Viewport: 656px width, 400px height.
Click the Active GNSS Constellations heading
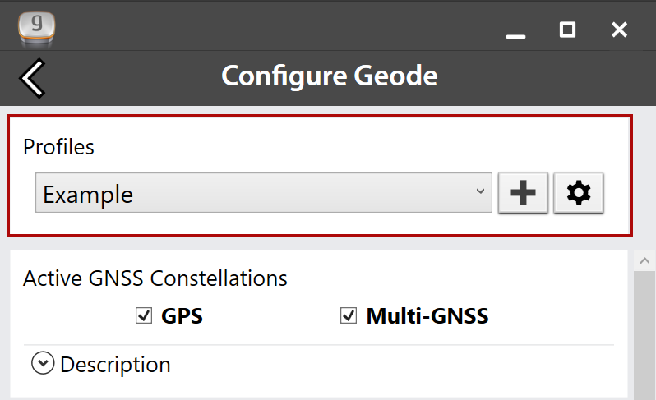tap(155, 278)
